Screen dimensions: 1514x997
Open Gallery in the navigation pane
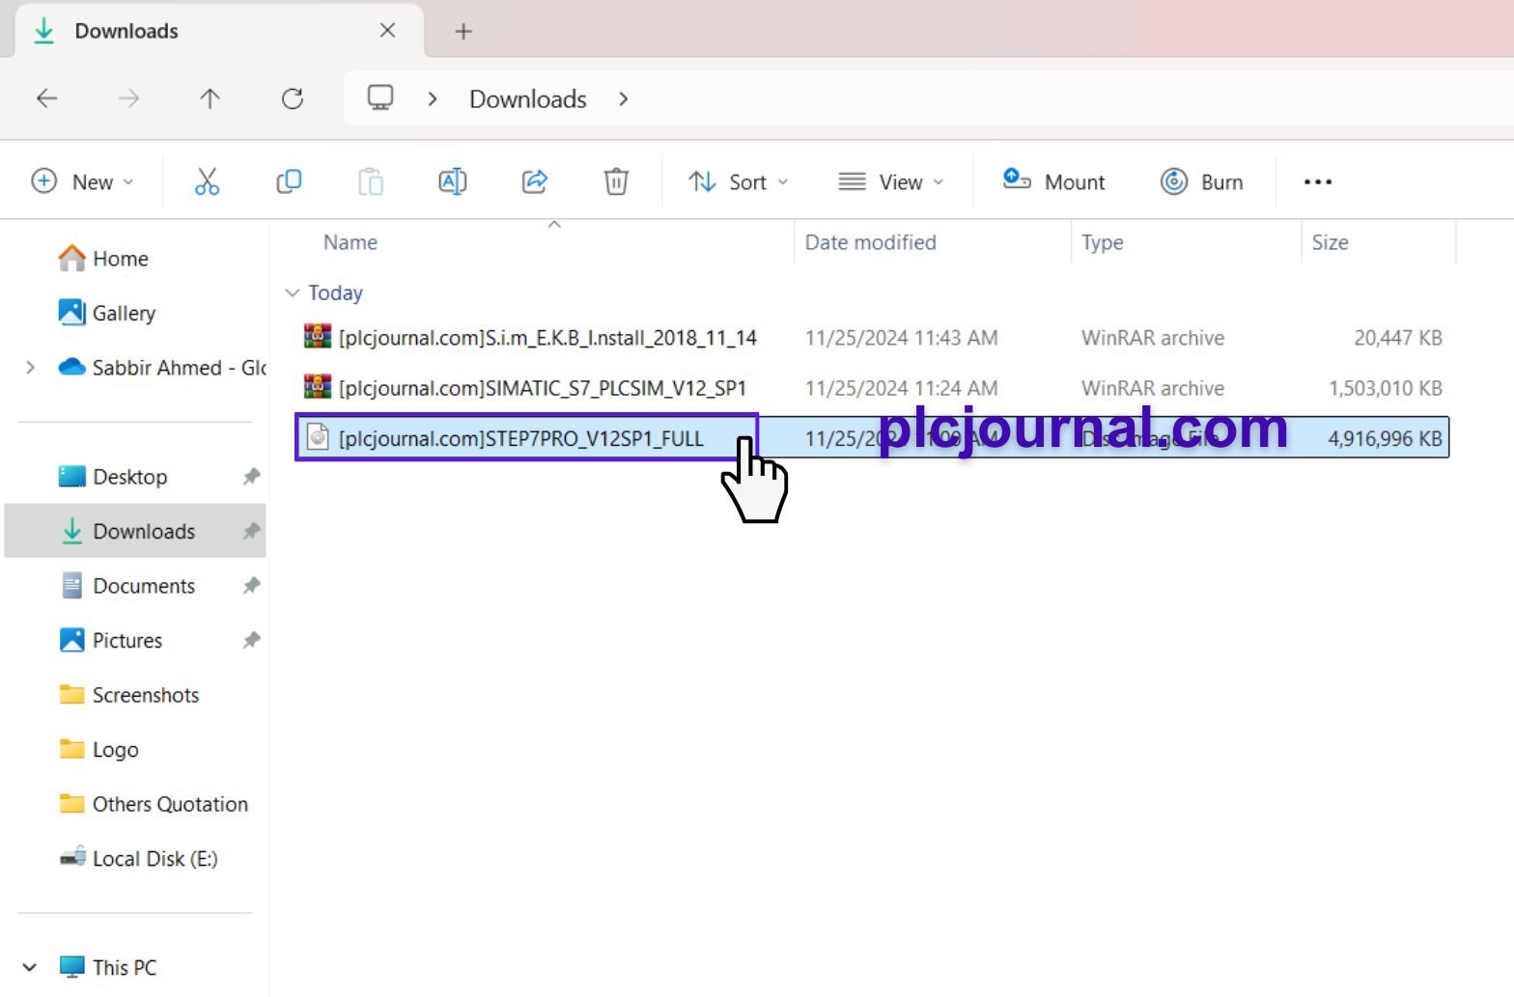tap(107, 313)
